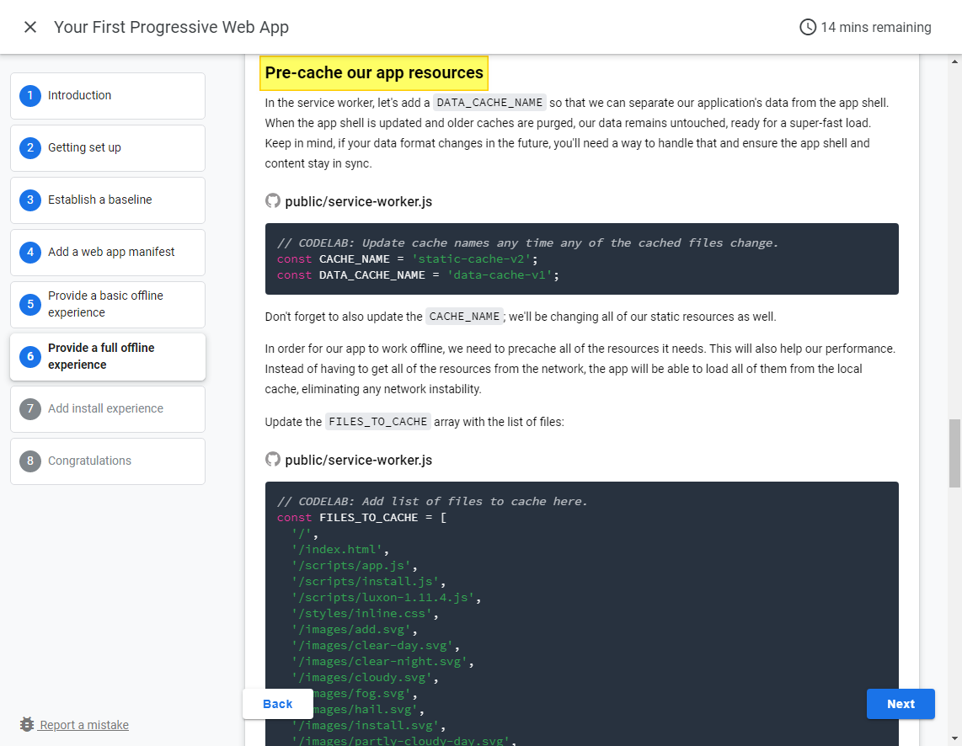Click the scrollbar down arrow
Viewport: 962px width, 746px height.
[954, 738]
